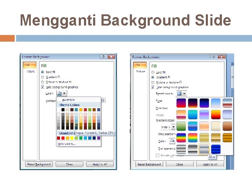Select dark rainbow preset gradient, first in fourth row
252x189 pixels.
point(181,138)
